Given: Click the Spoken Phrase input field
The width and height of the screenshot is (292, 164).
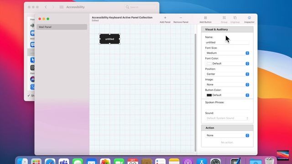Looking at the screenshot, I should click(x=227, y=108).
